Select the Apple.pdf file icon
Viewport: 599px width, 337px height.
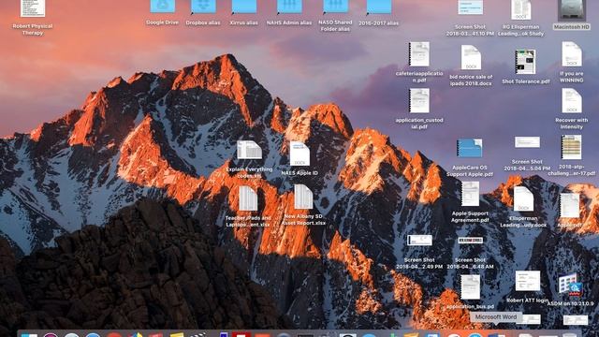(570, 206)
